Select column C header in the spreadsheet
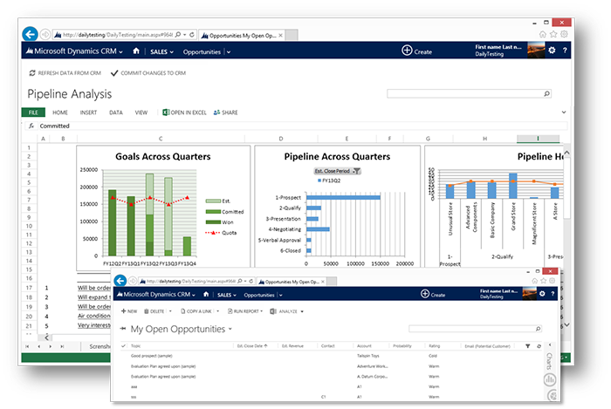The height and width of the screenshot is (409, 611). (x=161, y=139)
